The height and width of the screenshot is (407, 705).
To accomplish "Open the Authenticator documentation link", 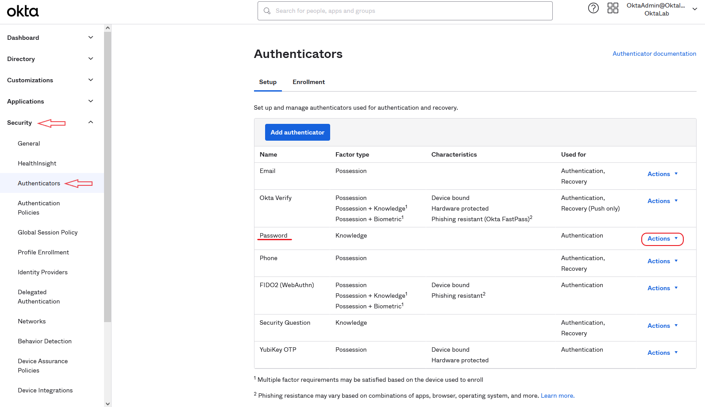I will coord(654,54).
